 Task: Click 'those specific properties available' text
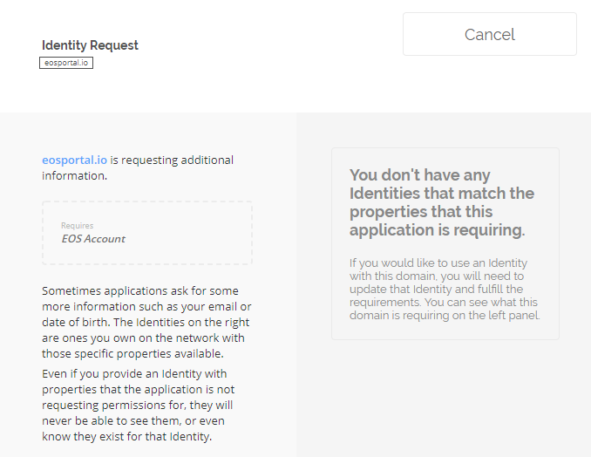pyautogui.click(x=126, y=353)
